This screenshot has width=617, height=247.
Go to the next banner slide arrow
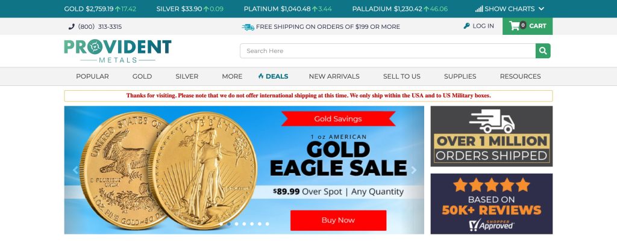click(413, 170)
